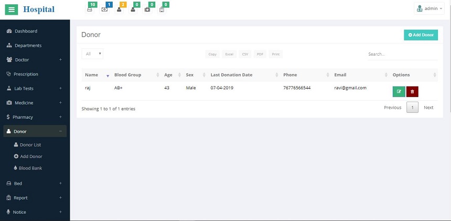
Task: Open Donor List submenu item
Action: (x=30, y=145)
